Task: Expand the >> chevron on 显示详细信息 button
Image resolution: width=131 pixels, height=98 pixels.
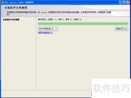Action: tap(56, 29)
